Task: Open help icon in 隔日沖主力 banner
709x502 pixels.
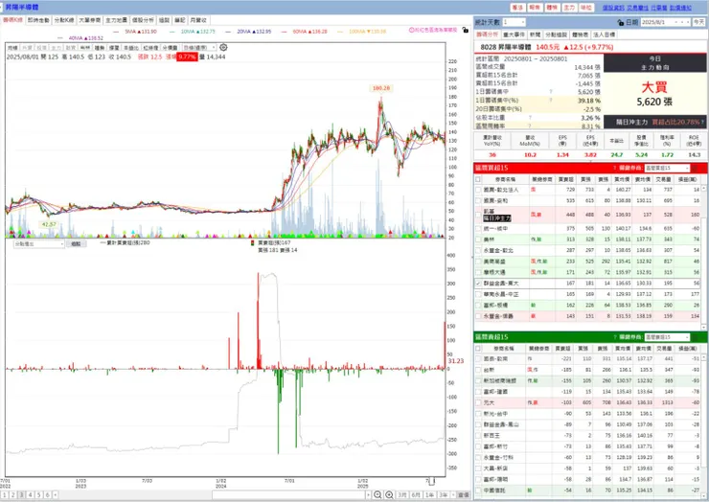Action: point(702,122)
